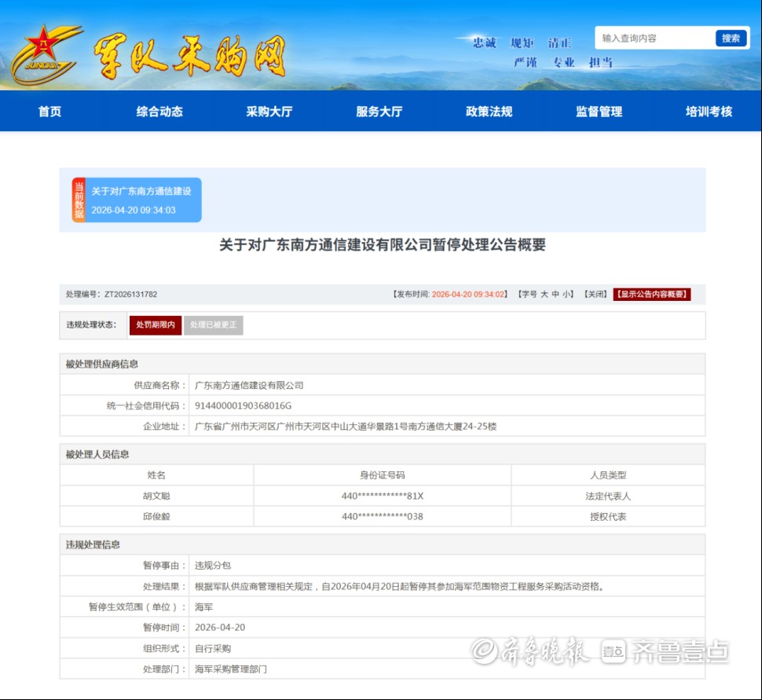Screen dimensions: 762x700
Task: Open the 监督管理 navigation menu
Action: tap(599, 112)
